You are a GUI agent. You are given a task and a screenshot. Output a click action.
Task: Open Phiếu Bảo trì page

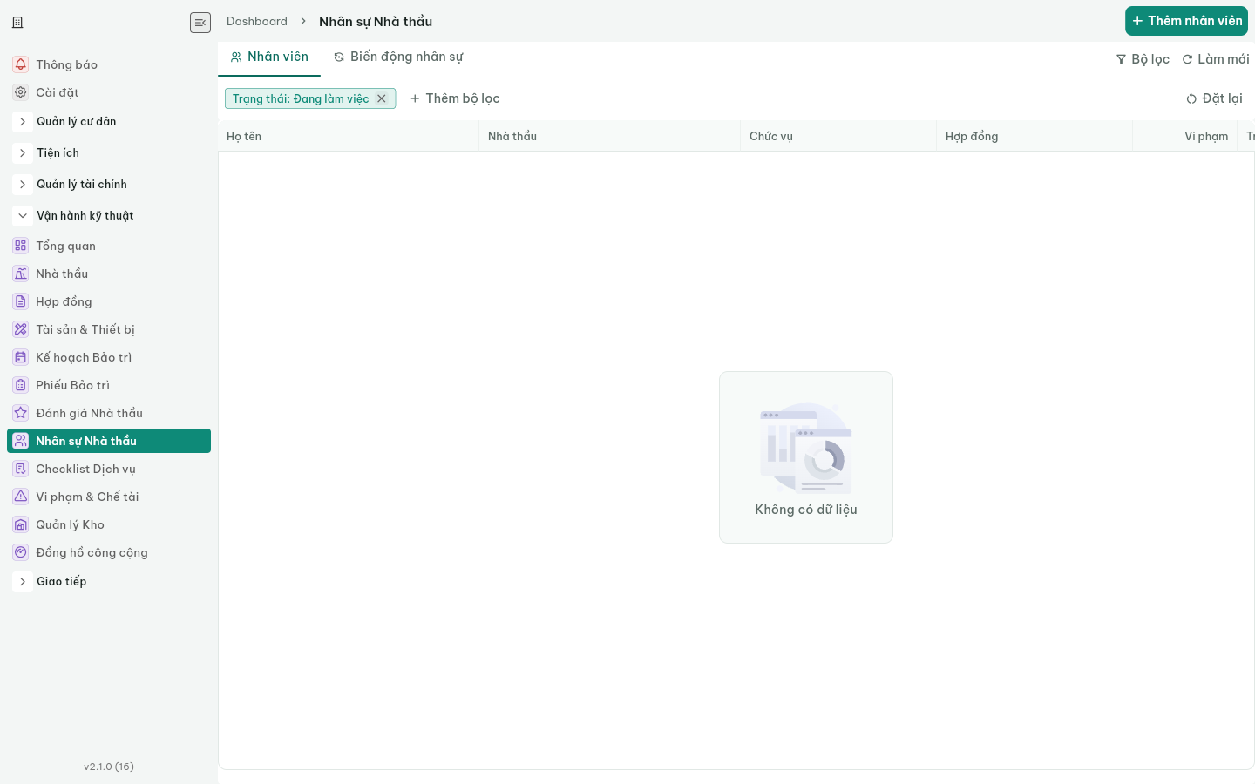[109, 385]
